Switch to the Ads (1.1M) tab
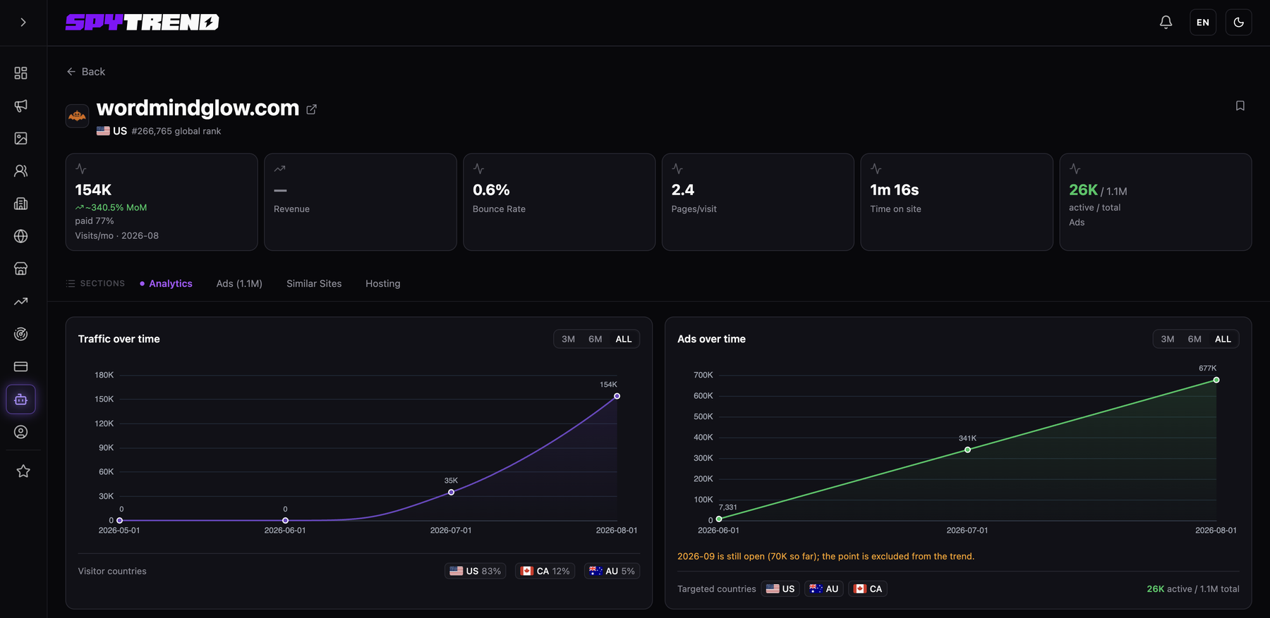This screenshot has width=1270, height=618. pos(239,283)
